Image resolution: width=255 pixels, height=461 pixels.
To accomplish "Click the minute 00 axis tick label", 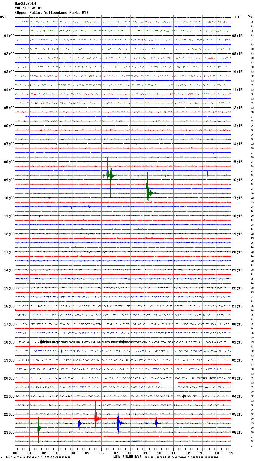I will pos(15,453).
